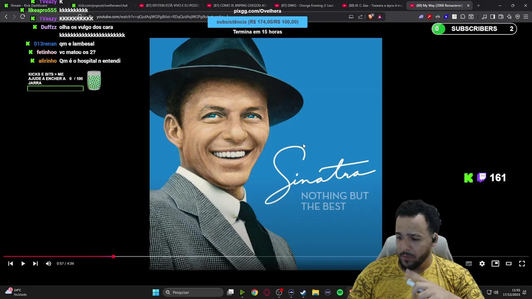The height and width of the screenshot is (299, 532).
Task: Open File Explorer from the taskbar
Action: coord(315,292)
